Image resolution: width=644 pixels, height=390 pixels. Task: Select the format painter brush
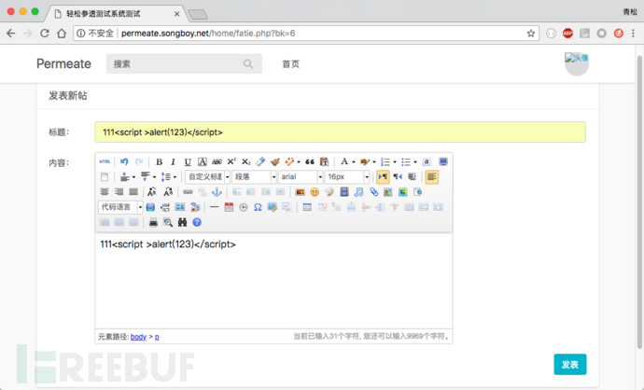(x=274, y=161)
